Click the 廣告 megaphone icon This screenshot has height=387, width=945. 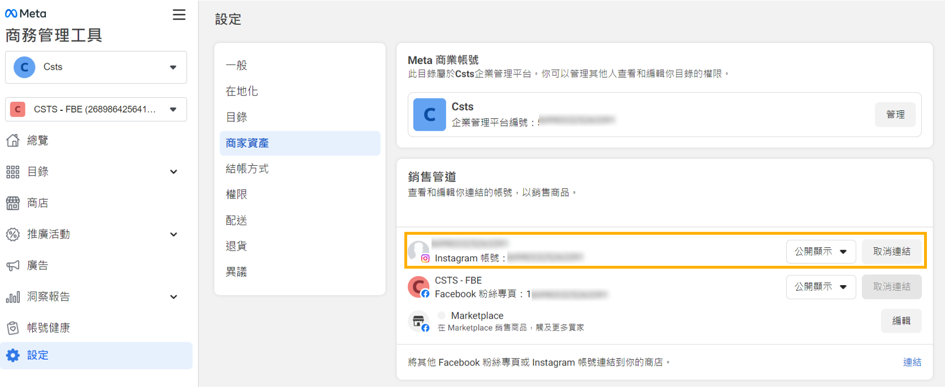tap(13, 265)
